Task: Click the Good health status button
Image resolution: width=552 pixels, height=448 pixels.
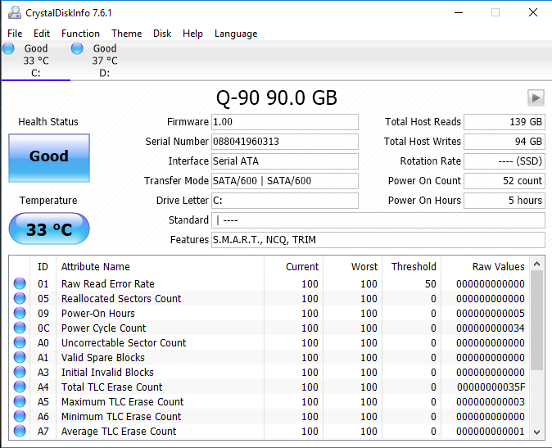Action: [x=49, y=157]
